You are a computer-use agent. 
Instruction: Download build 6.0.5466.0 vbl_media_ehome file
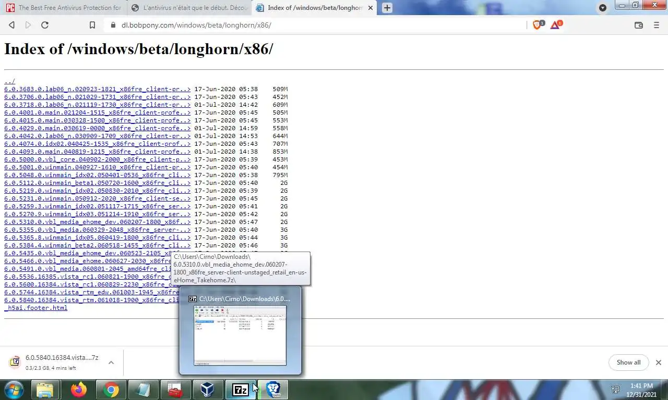tap(88, 261)
